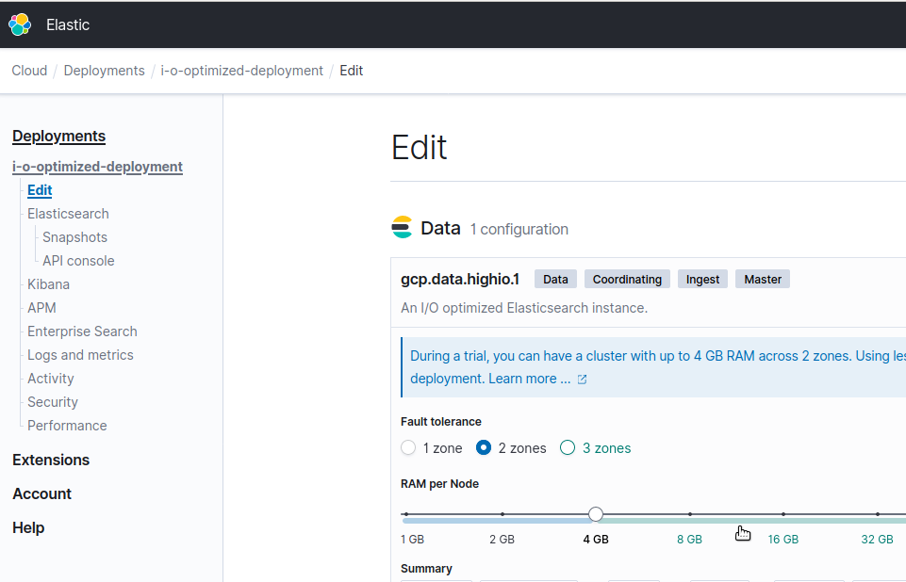Keep 2 zones selected by clicking its radio button

pyautogui.click(x=483, y=447)
